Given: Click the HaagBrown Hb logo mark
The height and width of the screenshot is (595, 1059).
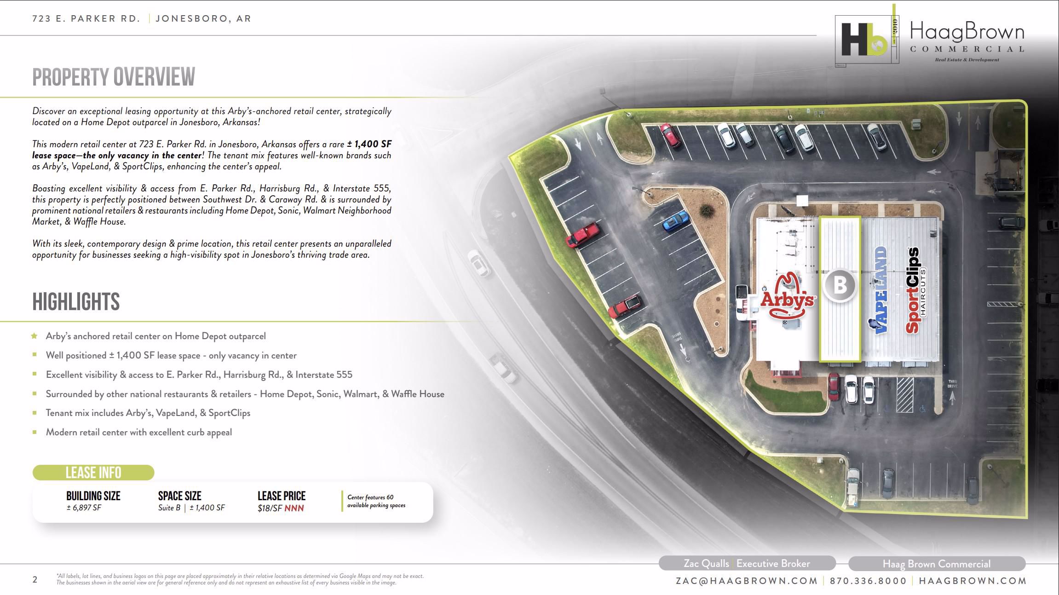Looking at the screenshot, I should tap(867, 40).
